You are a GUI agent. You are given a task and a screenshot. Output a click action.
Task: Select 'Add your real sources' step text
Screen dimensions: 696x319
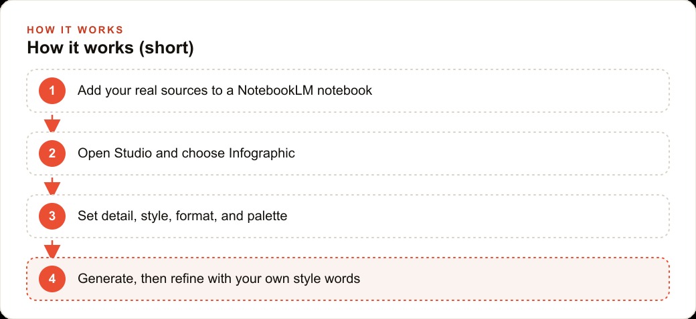click(x=225, y=91)
